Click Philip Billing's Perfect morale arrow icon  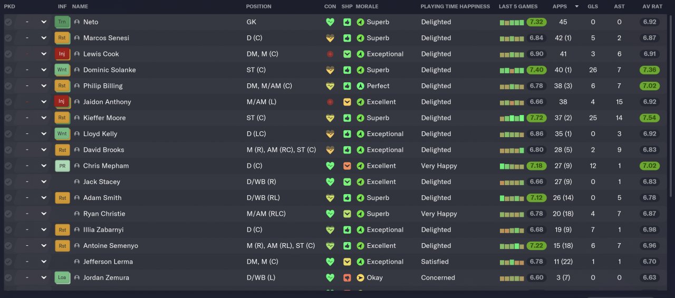click(x=361, y=86)
